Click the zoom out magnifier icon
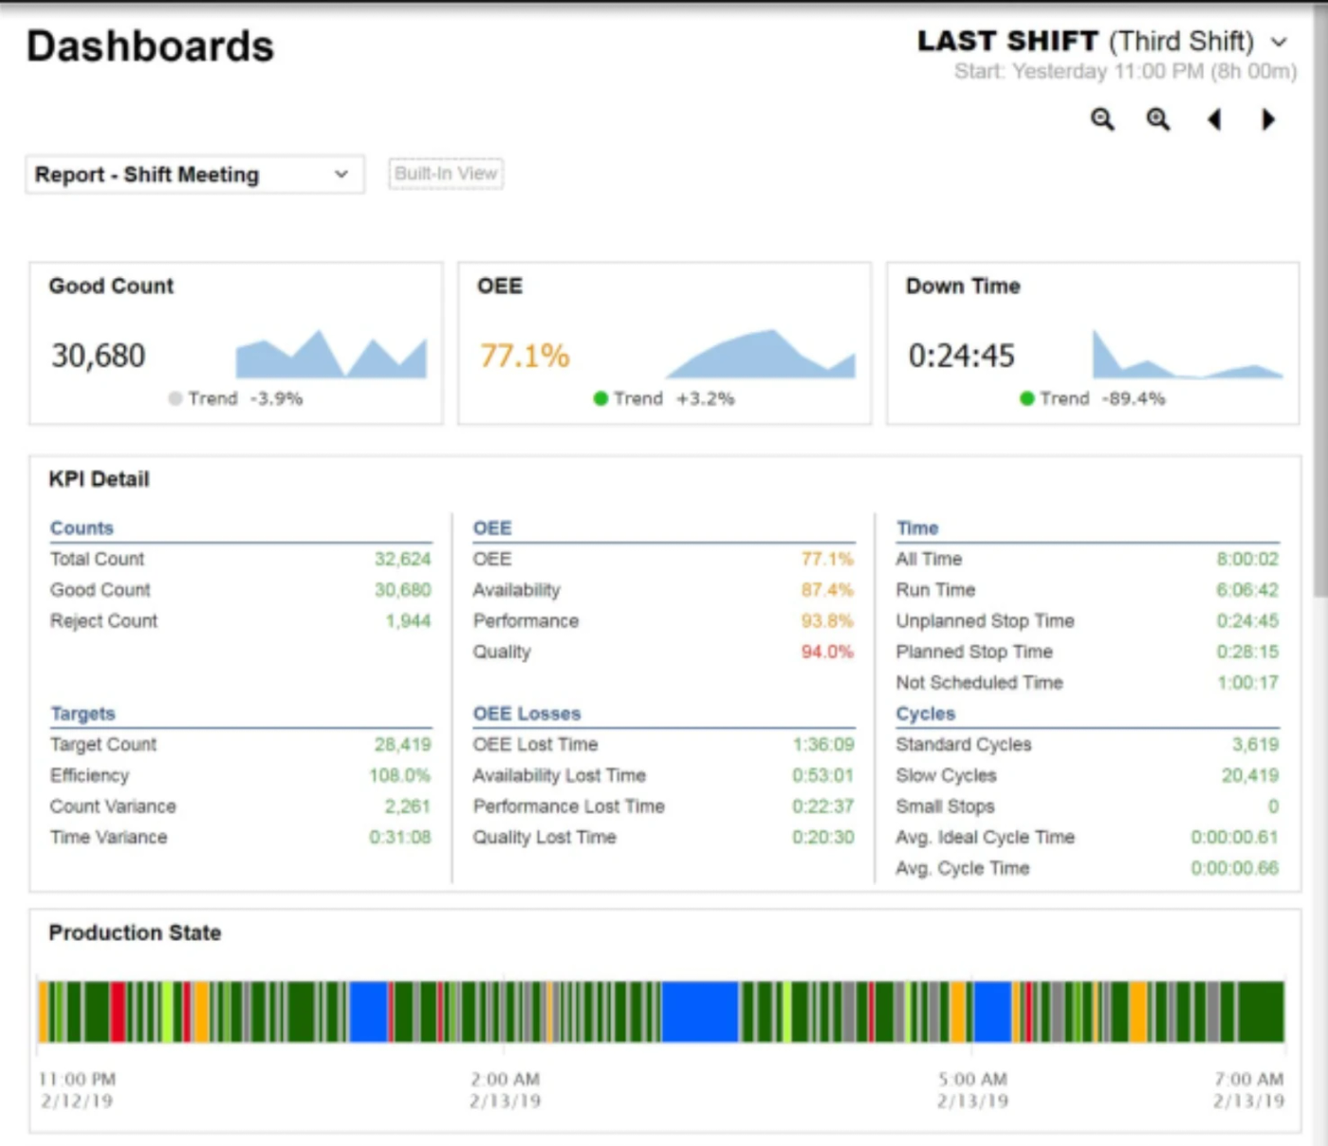1328x1146 pixels. click(x=1102, y=120)
